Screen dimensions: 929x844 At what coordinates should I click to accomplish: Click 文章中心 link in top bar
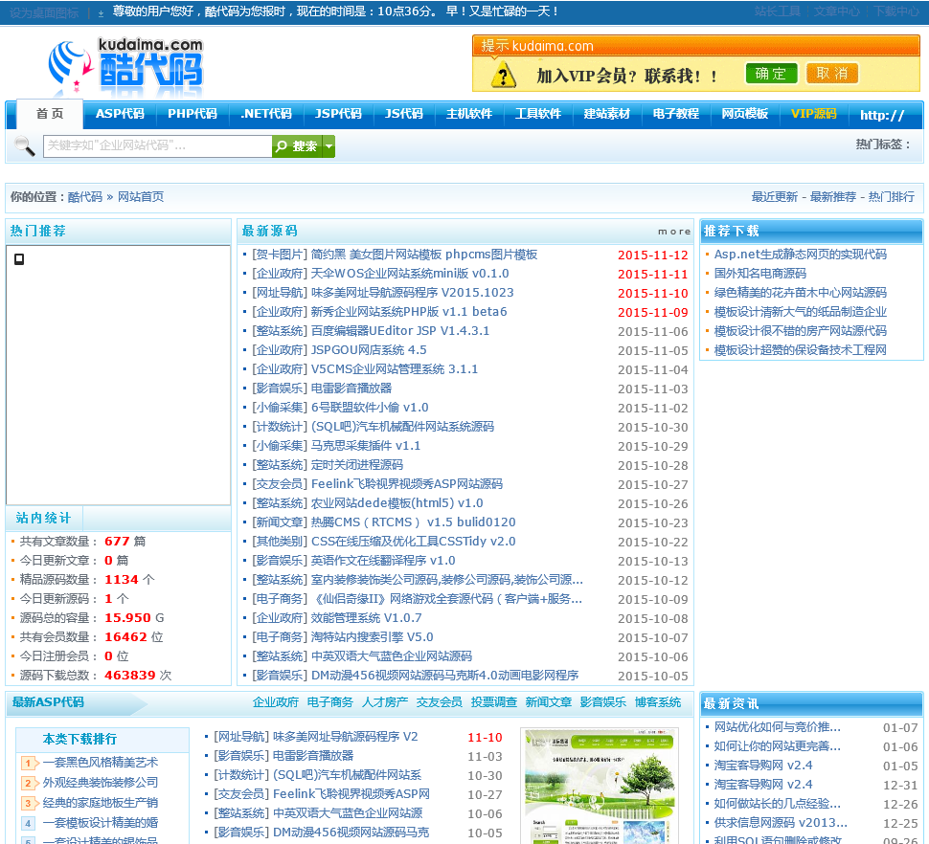tap(836, 11)
